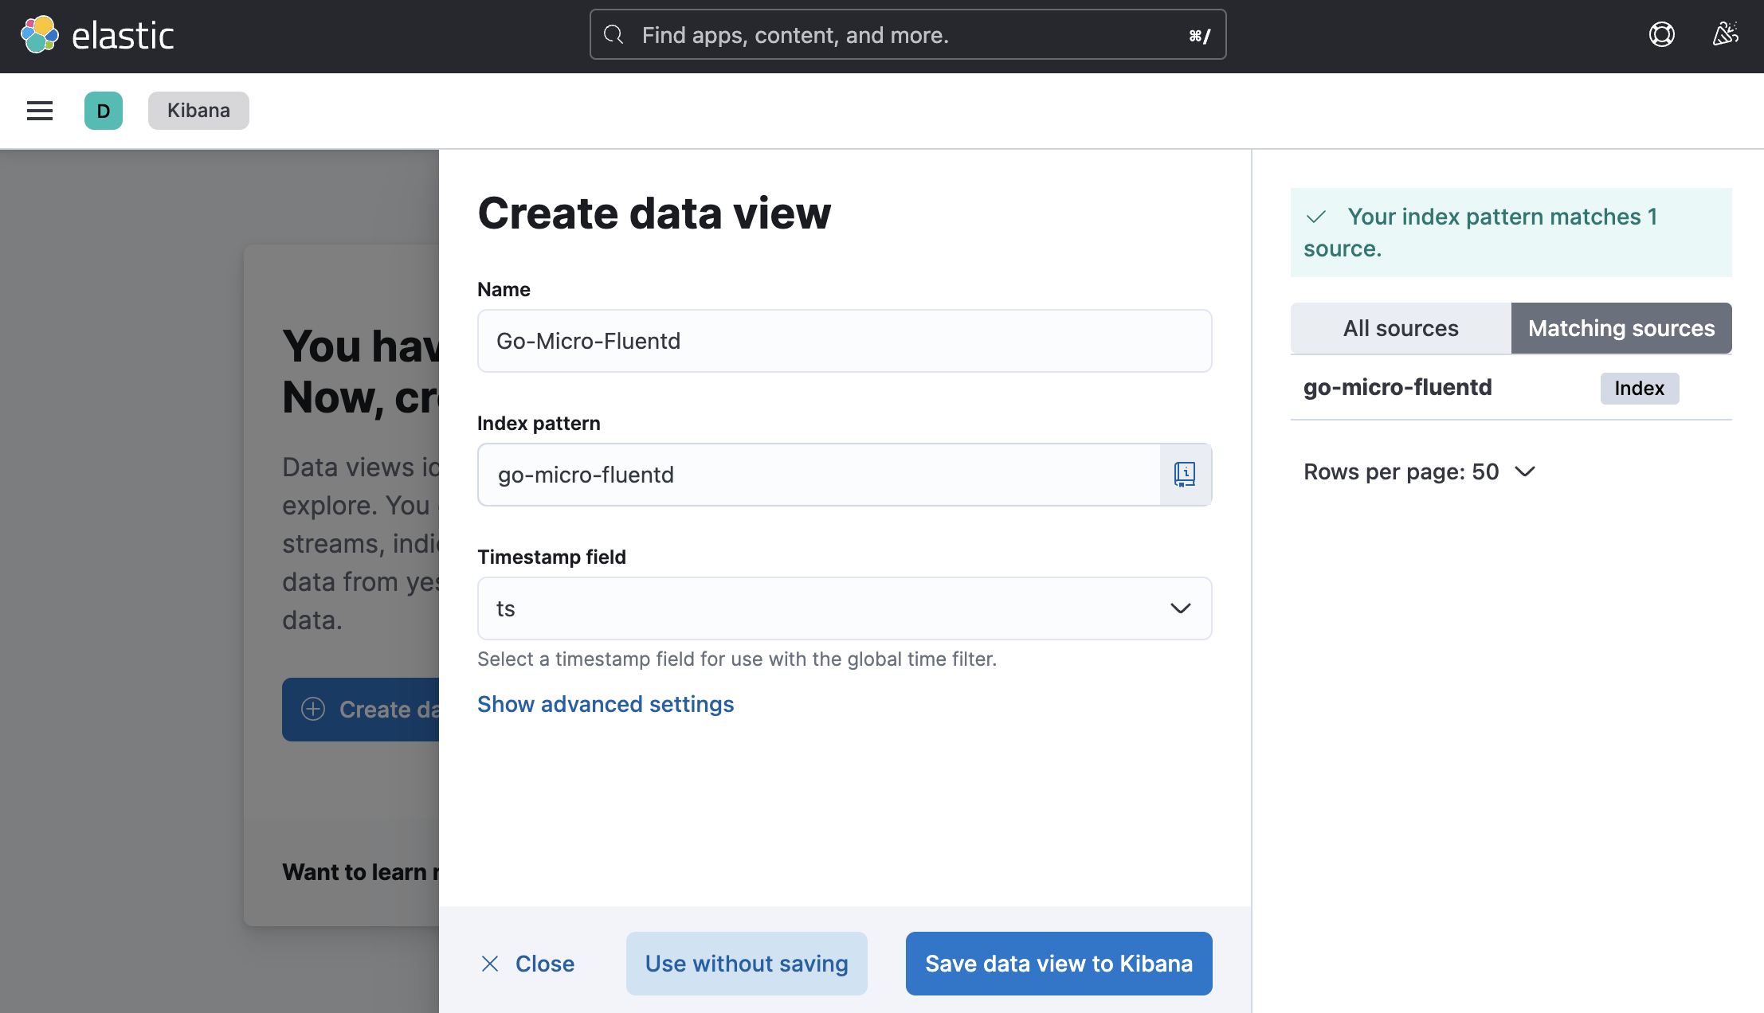The image size is (1764, 1013).
Task: Select the 'All sources' tab
Action: tap(1401, 328)
